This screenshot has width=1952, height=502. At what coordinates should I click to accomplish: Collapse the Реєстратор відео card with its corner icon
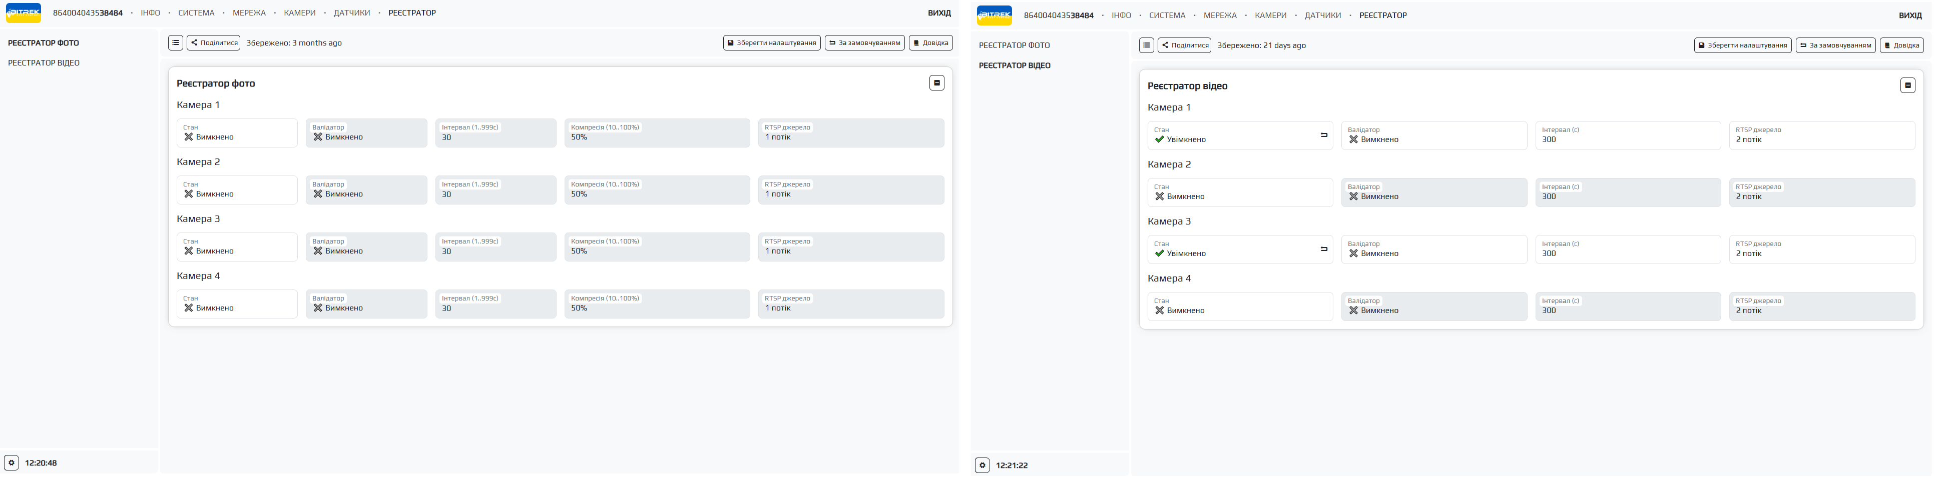1907,85
